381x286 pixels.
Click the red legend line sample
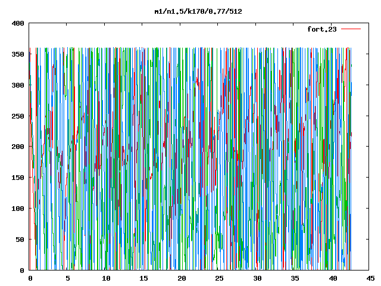point(351,29)
